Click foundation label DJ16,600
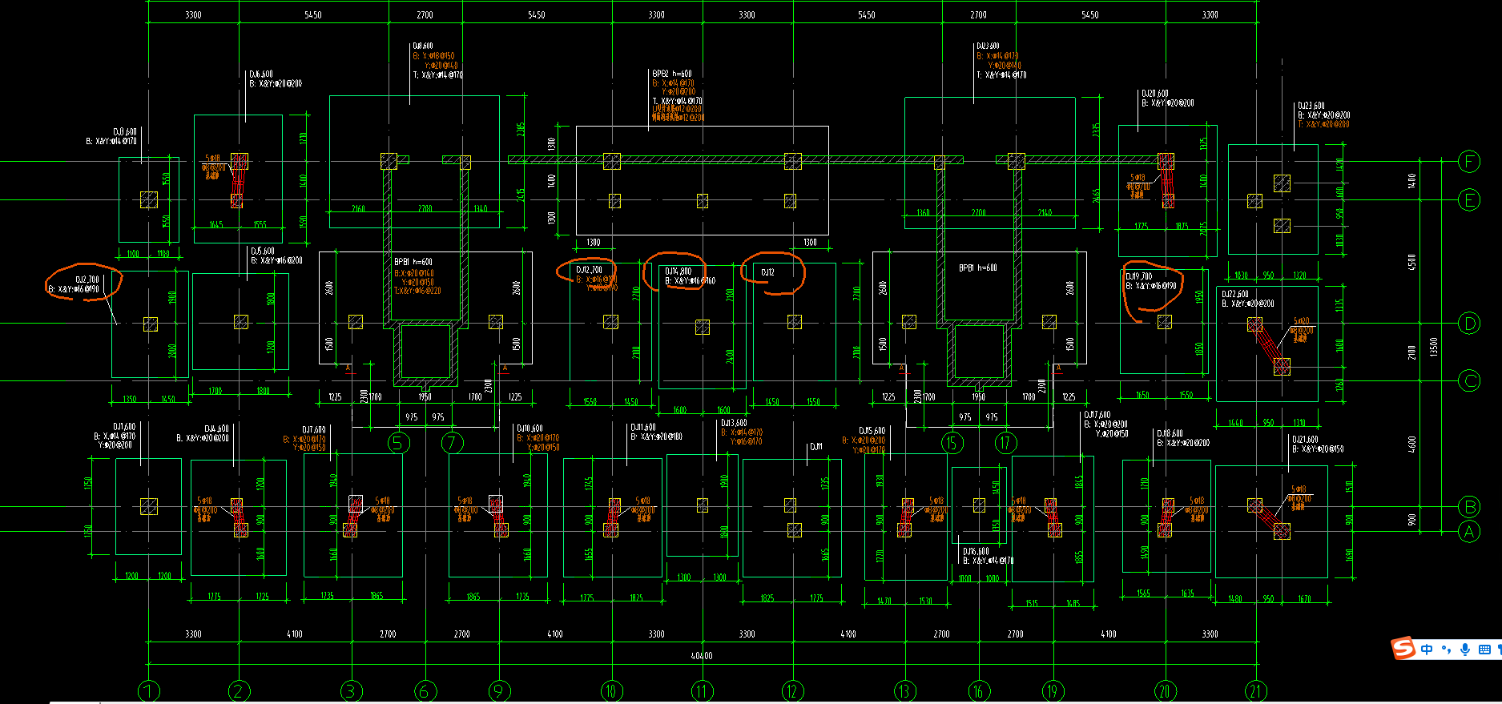The height and width of the screenshot is (704, 1502). point(977,551)
